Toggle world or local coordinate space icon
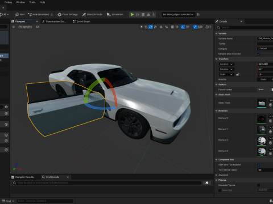Viewport: 273px width, 204px height. (x=161, y=27)
